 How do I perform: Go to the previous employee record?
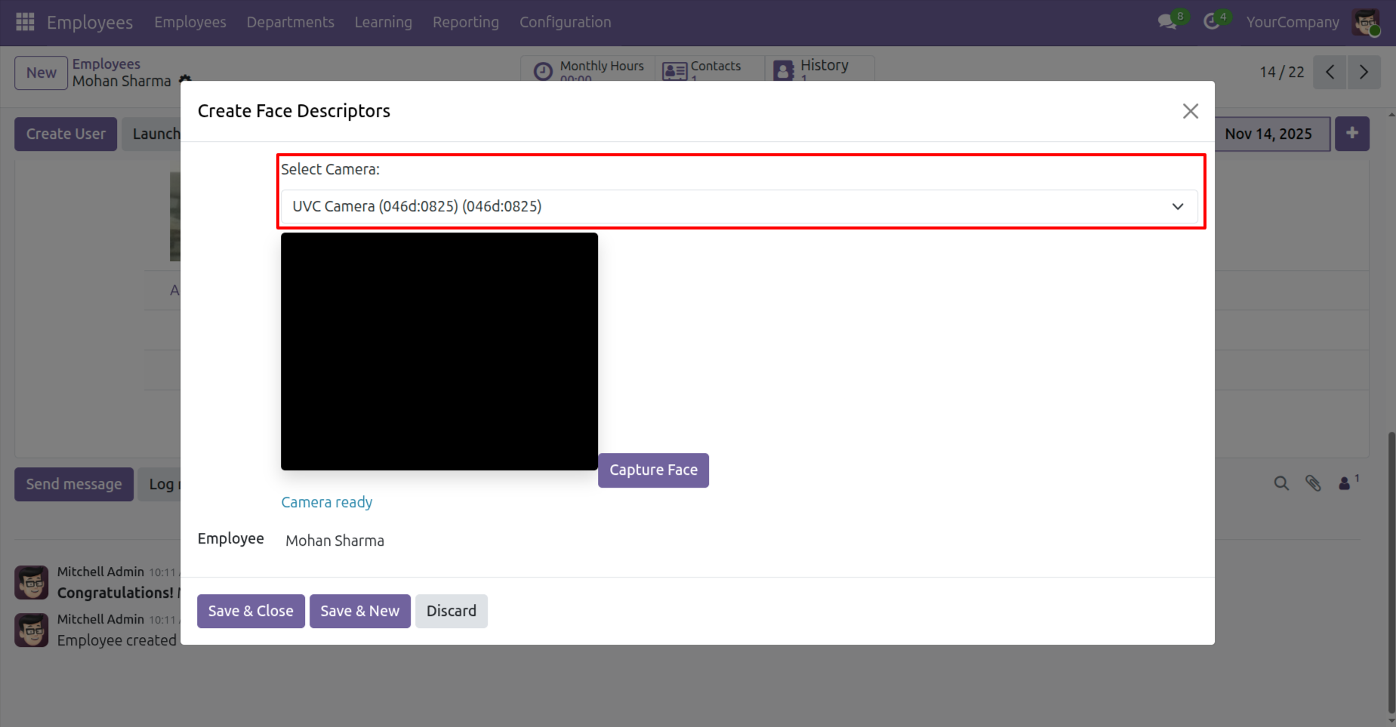pyautogui.click(x=1330, y=72)
